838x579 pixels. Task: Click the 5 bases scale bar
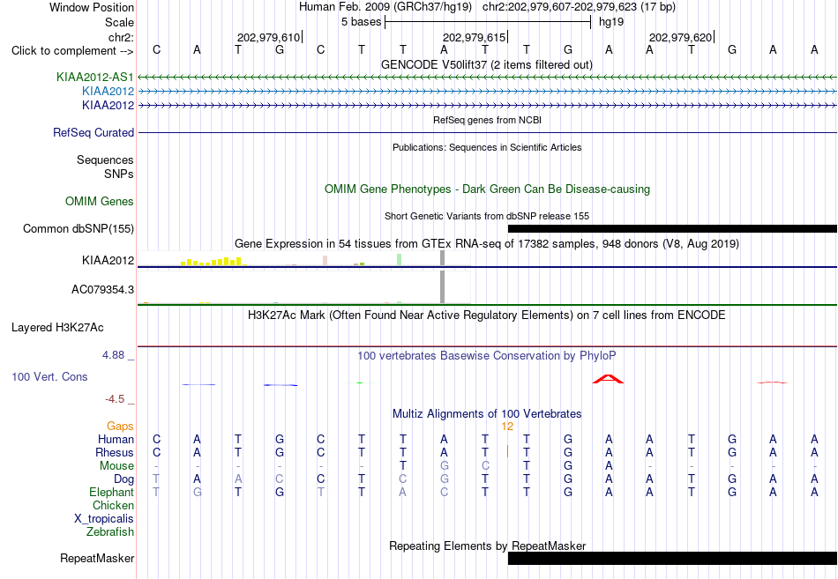coord(488,22)
